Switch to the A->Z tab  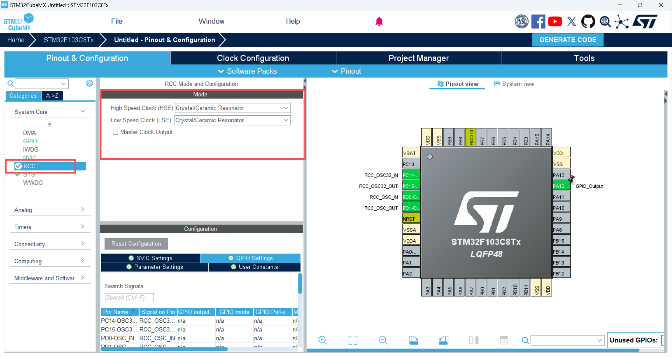52,96
